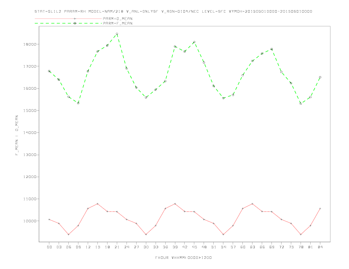Click x-axis tick label 63
349x269 pixels.
(252, 247)
